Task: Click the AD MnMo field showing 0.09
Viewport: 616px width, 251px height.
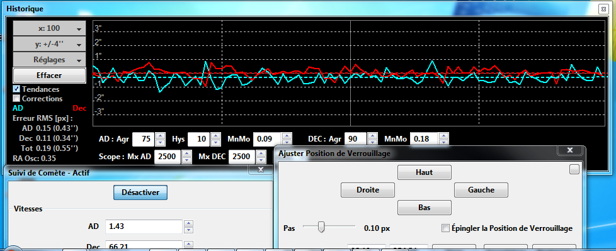Action: click(267, 139)
